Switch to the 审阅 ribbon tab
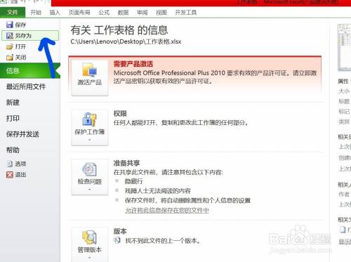 143,13
